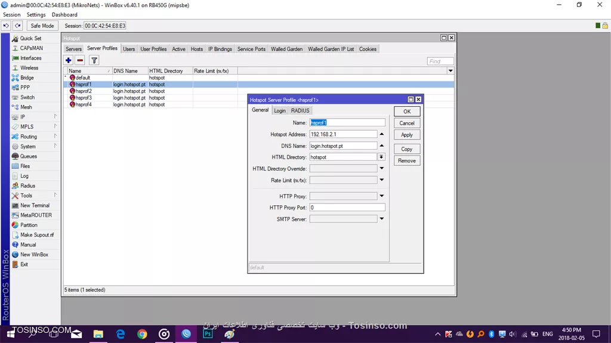Click Apply in profile dialog
Screen dimensions: 611x343
[x=407, y=135]
